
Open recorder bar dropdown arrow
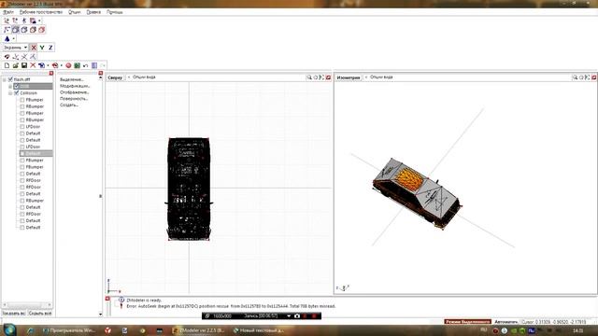(289, 315)
